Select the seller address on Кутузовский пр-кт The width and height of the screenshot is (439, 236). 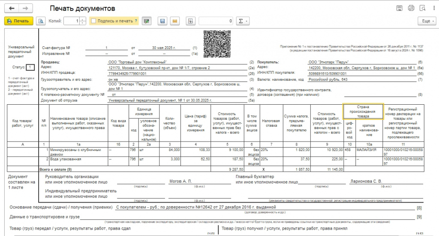pyautogui.click(x=159, y=68)
